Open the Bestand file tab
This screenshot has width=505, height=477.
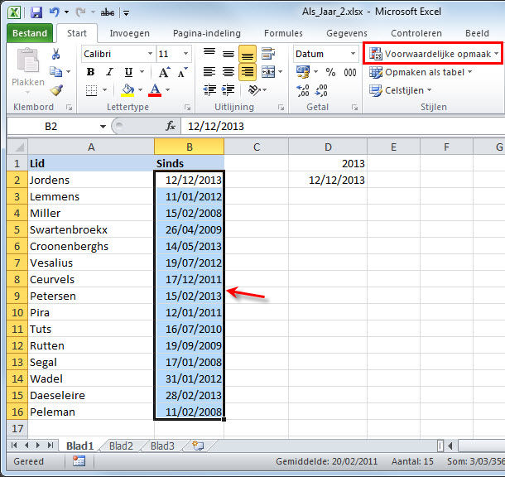[30, 33]
